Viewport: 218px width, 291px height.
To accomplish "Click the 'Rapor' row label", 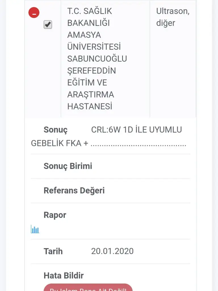I will 55,215.
